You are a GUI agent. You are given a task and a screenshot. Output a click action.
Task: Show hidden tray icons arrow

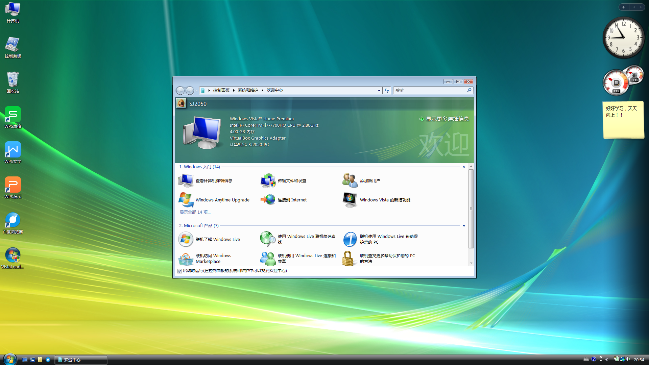607,360
